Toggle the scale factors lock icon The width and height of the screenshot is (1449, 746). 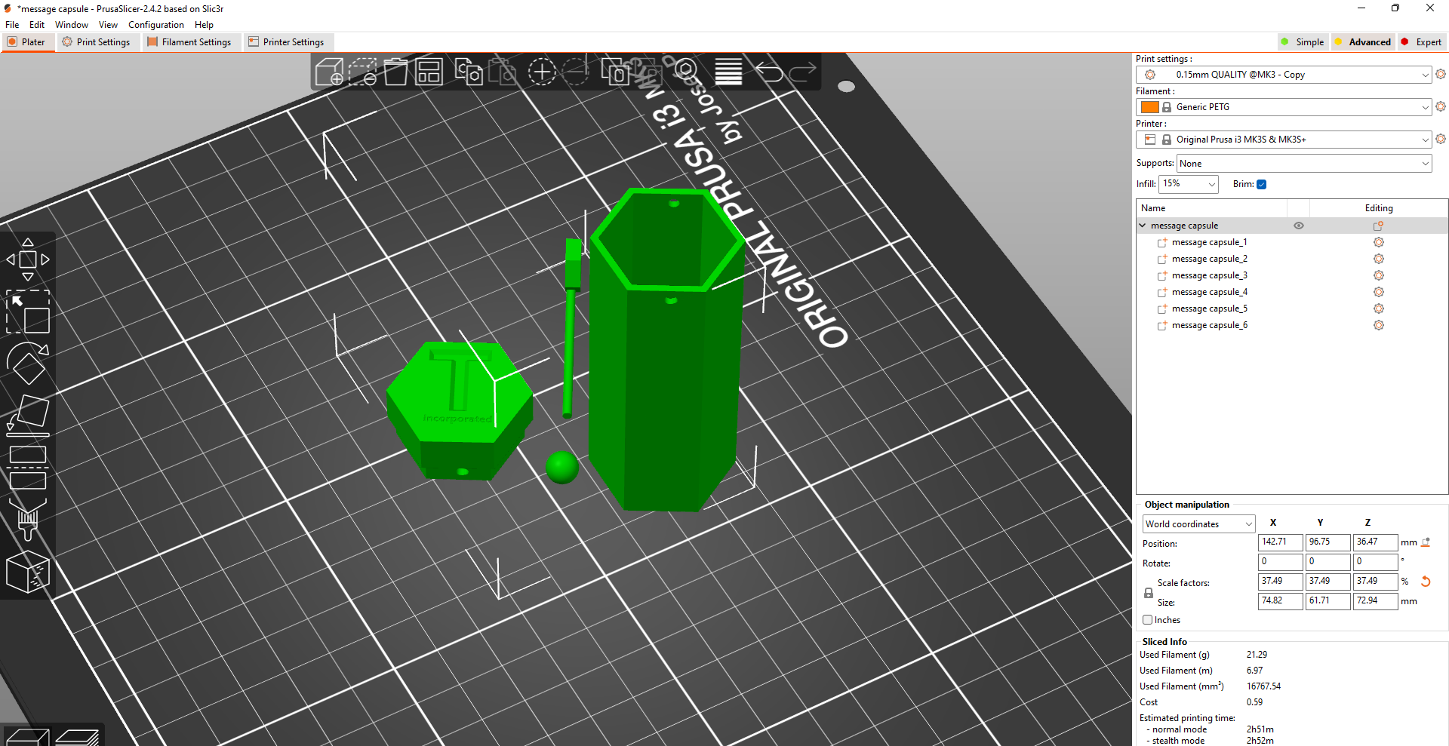pyautogui.click(x=1149, y=593)
